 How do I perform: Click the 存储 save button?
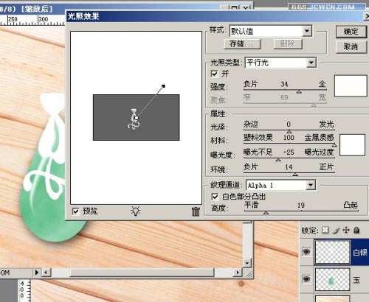[x=242, y=44]
